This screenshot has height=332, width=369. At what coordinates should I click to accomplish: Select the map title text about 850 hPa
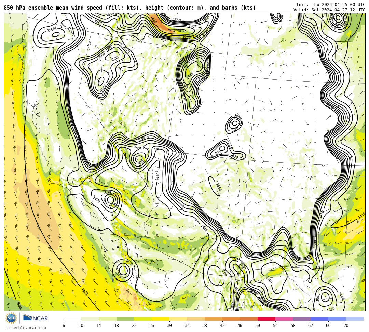(130, 8)
